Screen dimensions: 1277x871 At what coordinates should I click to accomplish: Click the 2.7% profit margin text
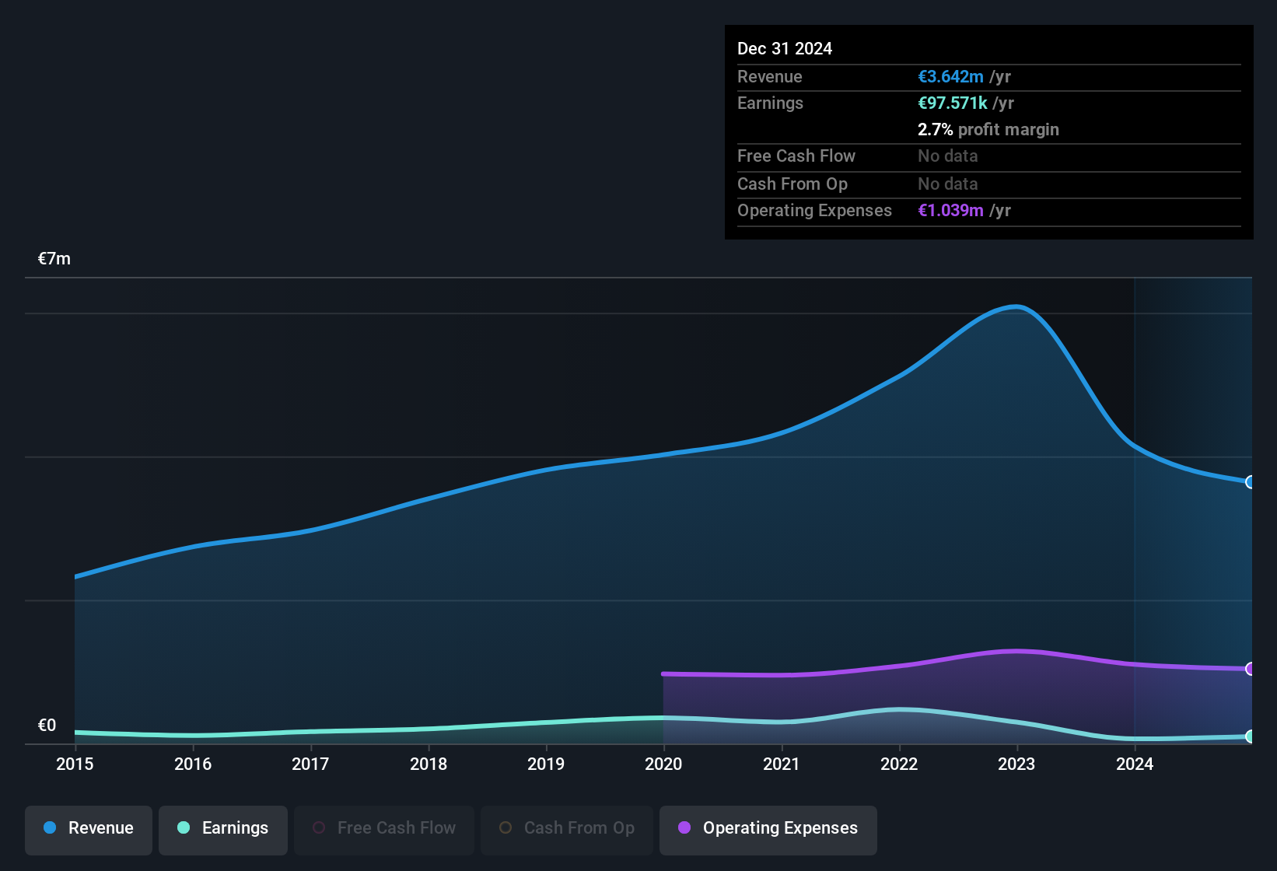[988, 130]
